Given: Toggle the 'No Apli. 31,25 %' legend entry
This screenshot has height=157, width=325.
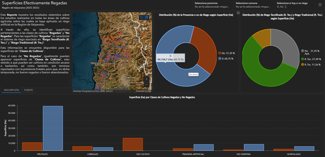Looking at the screenshot, I should [x=310, y=52].
